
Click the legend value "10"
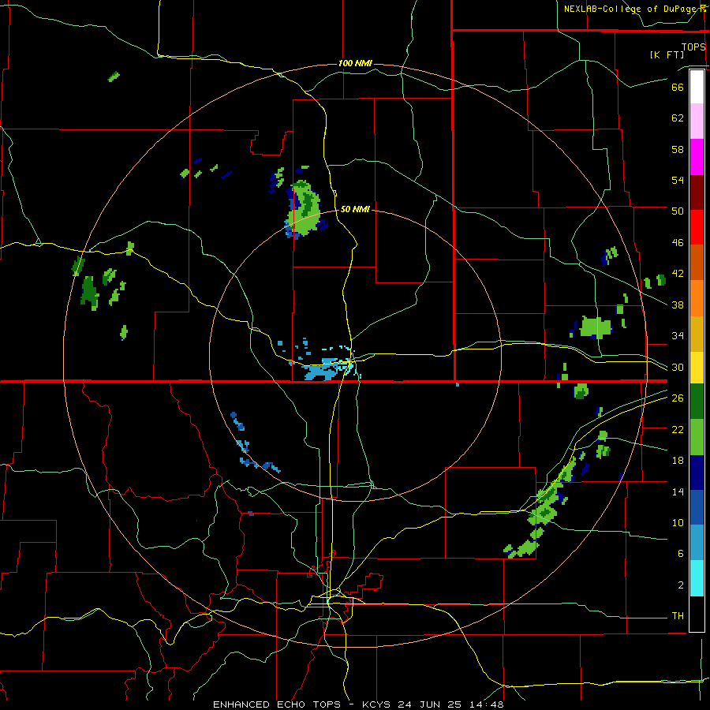(678, 522)
